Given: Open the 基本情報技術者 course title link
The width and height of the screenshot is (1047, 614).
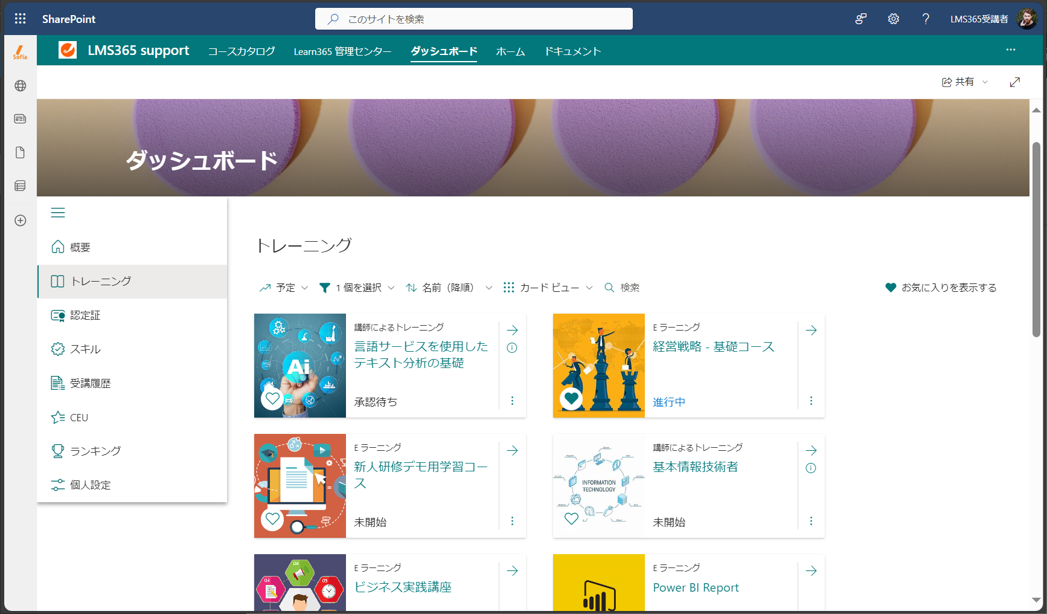Looking at the screenshot, I should [695, 467].
